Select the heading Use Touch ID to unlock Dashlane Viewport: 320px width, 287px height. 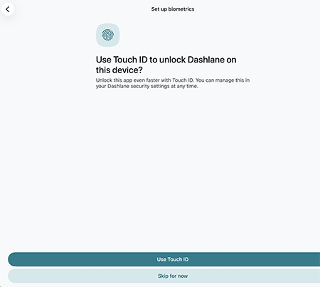pyautogui.click(x=166, y=65)
